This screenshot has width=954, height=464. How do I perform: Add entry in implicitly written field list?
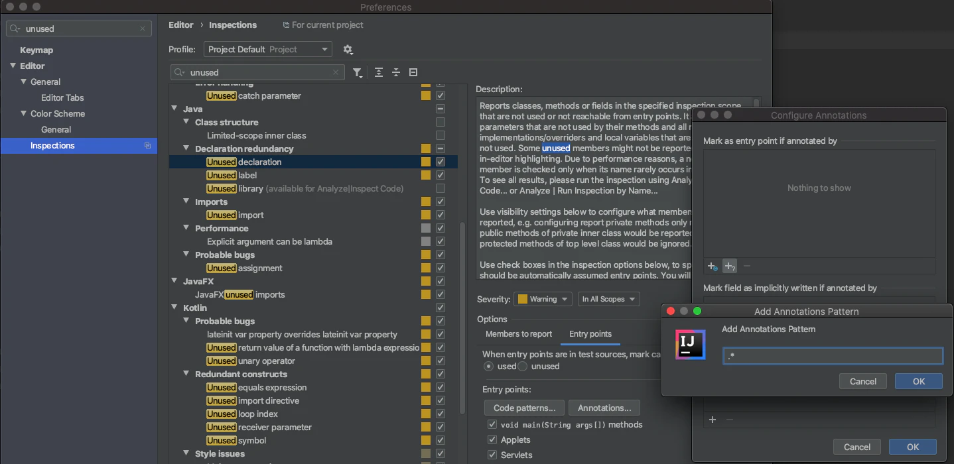click(x=713, y=420)
